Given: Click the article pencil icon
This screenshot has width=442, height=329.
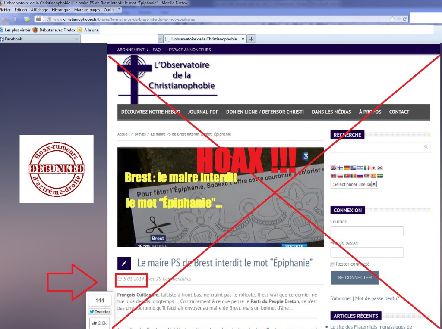Looking at the screenshot, I should click(124, 264).
